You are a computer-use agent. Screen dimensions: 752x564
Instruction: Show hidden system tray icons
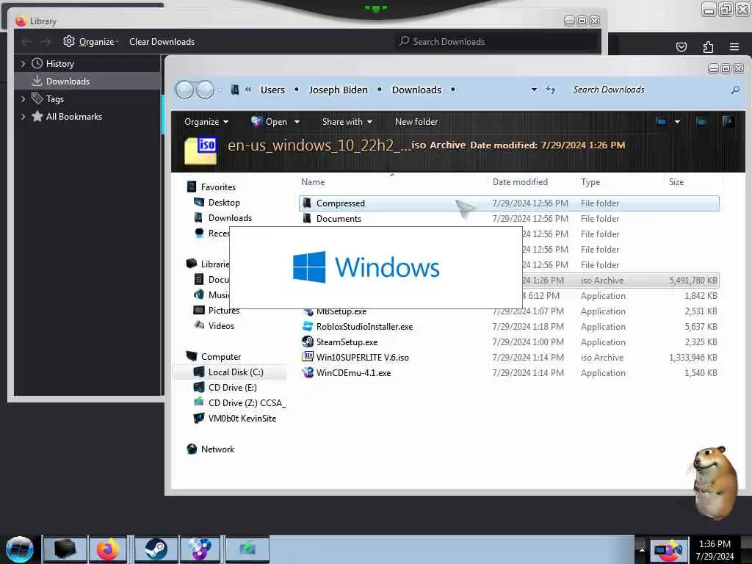[x=642, y=549]
